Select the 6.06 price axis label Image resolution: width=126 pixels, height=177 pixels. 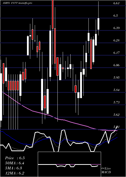(116, 65)
